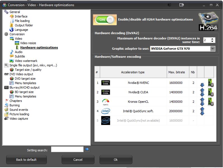Image resolution: width=223 pixels, height=168 pixels.
Task: Open Kronos OpenCL hardware settings icon
Action: coord(211,102)
